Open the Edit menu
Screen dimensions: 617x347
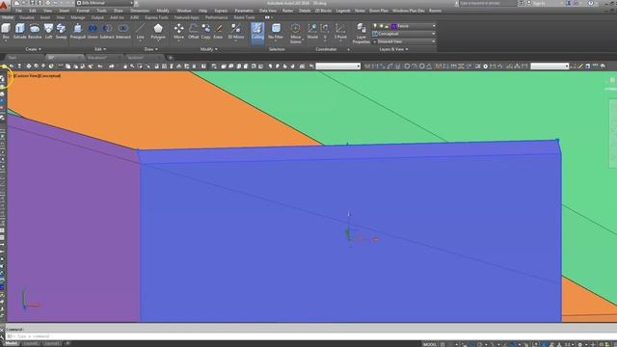pyautogui.click(x=33, y=11)
